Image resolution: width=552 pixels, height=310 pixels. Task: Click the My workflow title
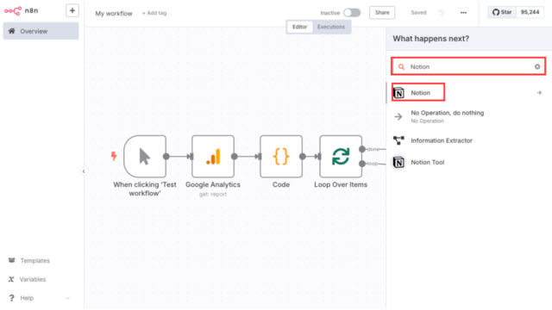114,14
